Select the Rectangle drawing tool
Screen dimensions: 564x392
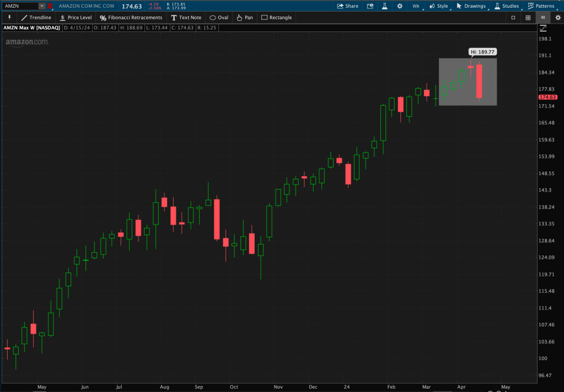pyautogui.click(x=276, y=18)
